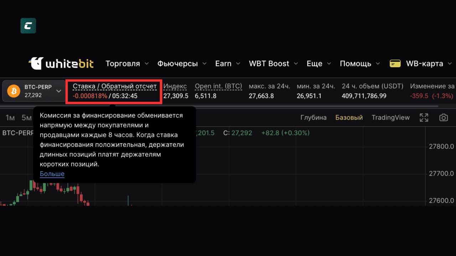Screen dimensions: 456x256
Task: Follow the Больше link in tooltip
Action: point(52,174)
